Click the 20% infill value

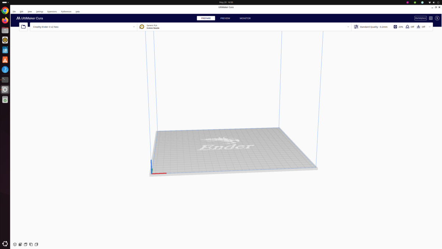click(x=401, y=27)
